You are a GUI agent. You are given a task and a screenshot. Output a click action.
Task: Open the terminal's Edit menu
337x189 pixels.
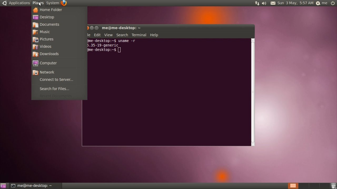(97, 35)
